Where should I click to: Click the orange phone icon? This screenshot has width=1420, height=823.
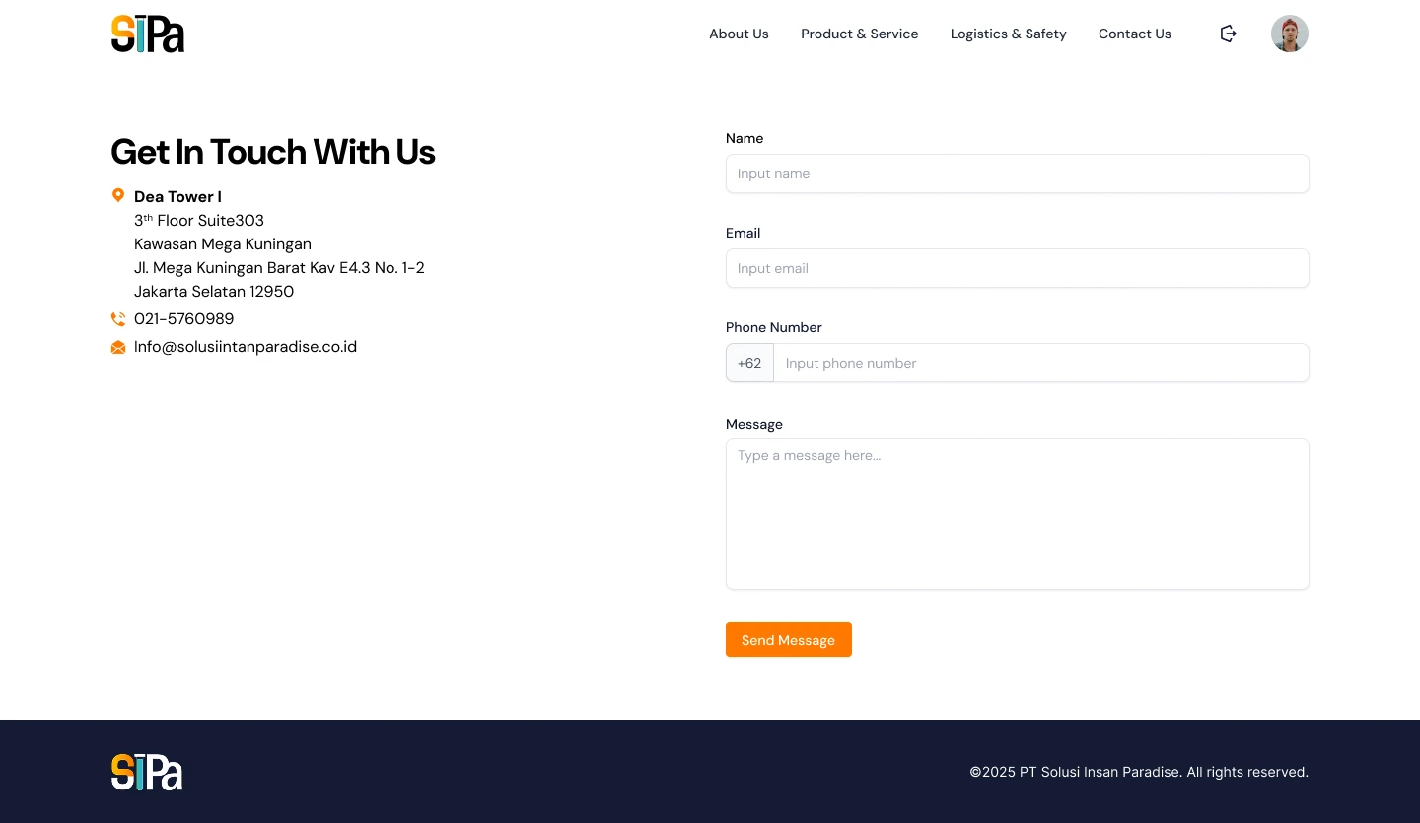click(x=118, y=319)
